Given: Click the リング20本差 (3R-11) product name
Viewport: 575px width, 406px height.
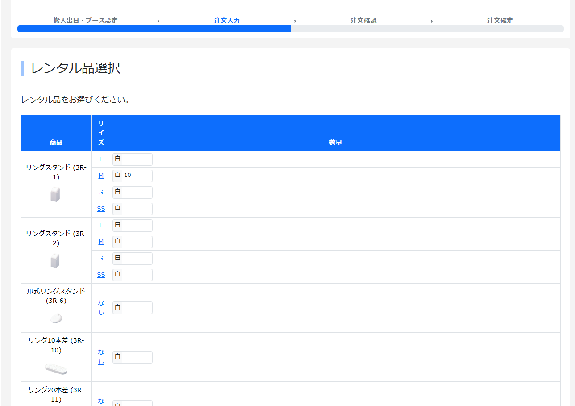Looking at the screenshot, I should (56, 394).
